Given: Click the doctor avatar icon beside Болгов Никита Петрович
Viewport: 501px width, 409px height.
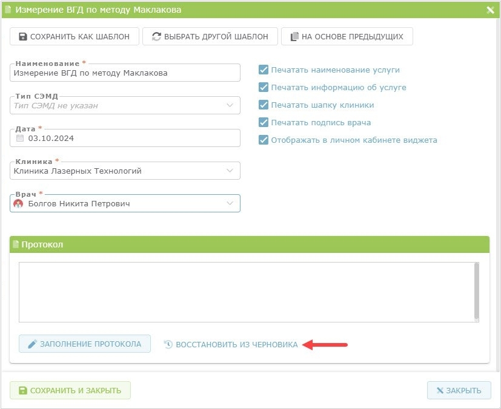Looking at the screenshot, I should tap(18, 203).
